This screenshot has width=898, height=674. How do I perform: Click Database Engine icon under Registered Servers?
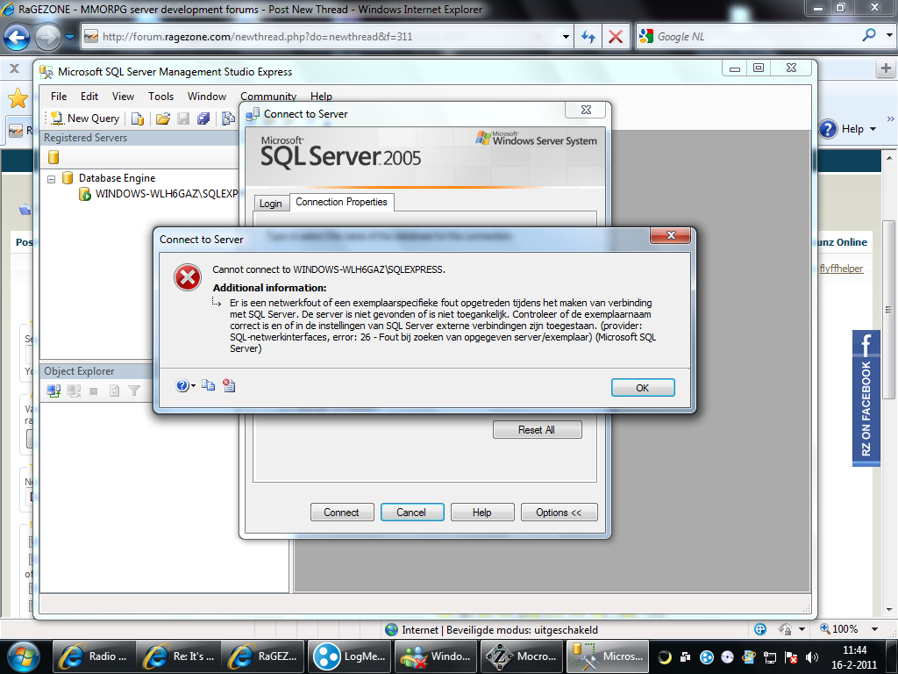pyautogui.click(x=53, y=157)
